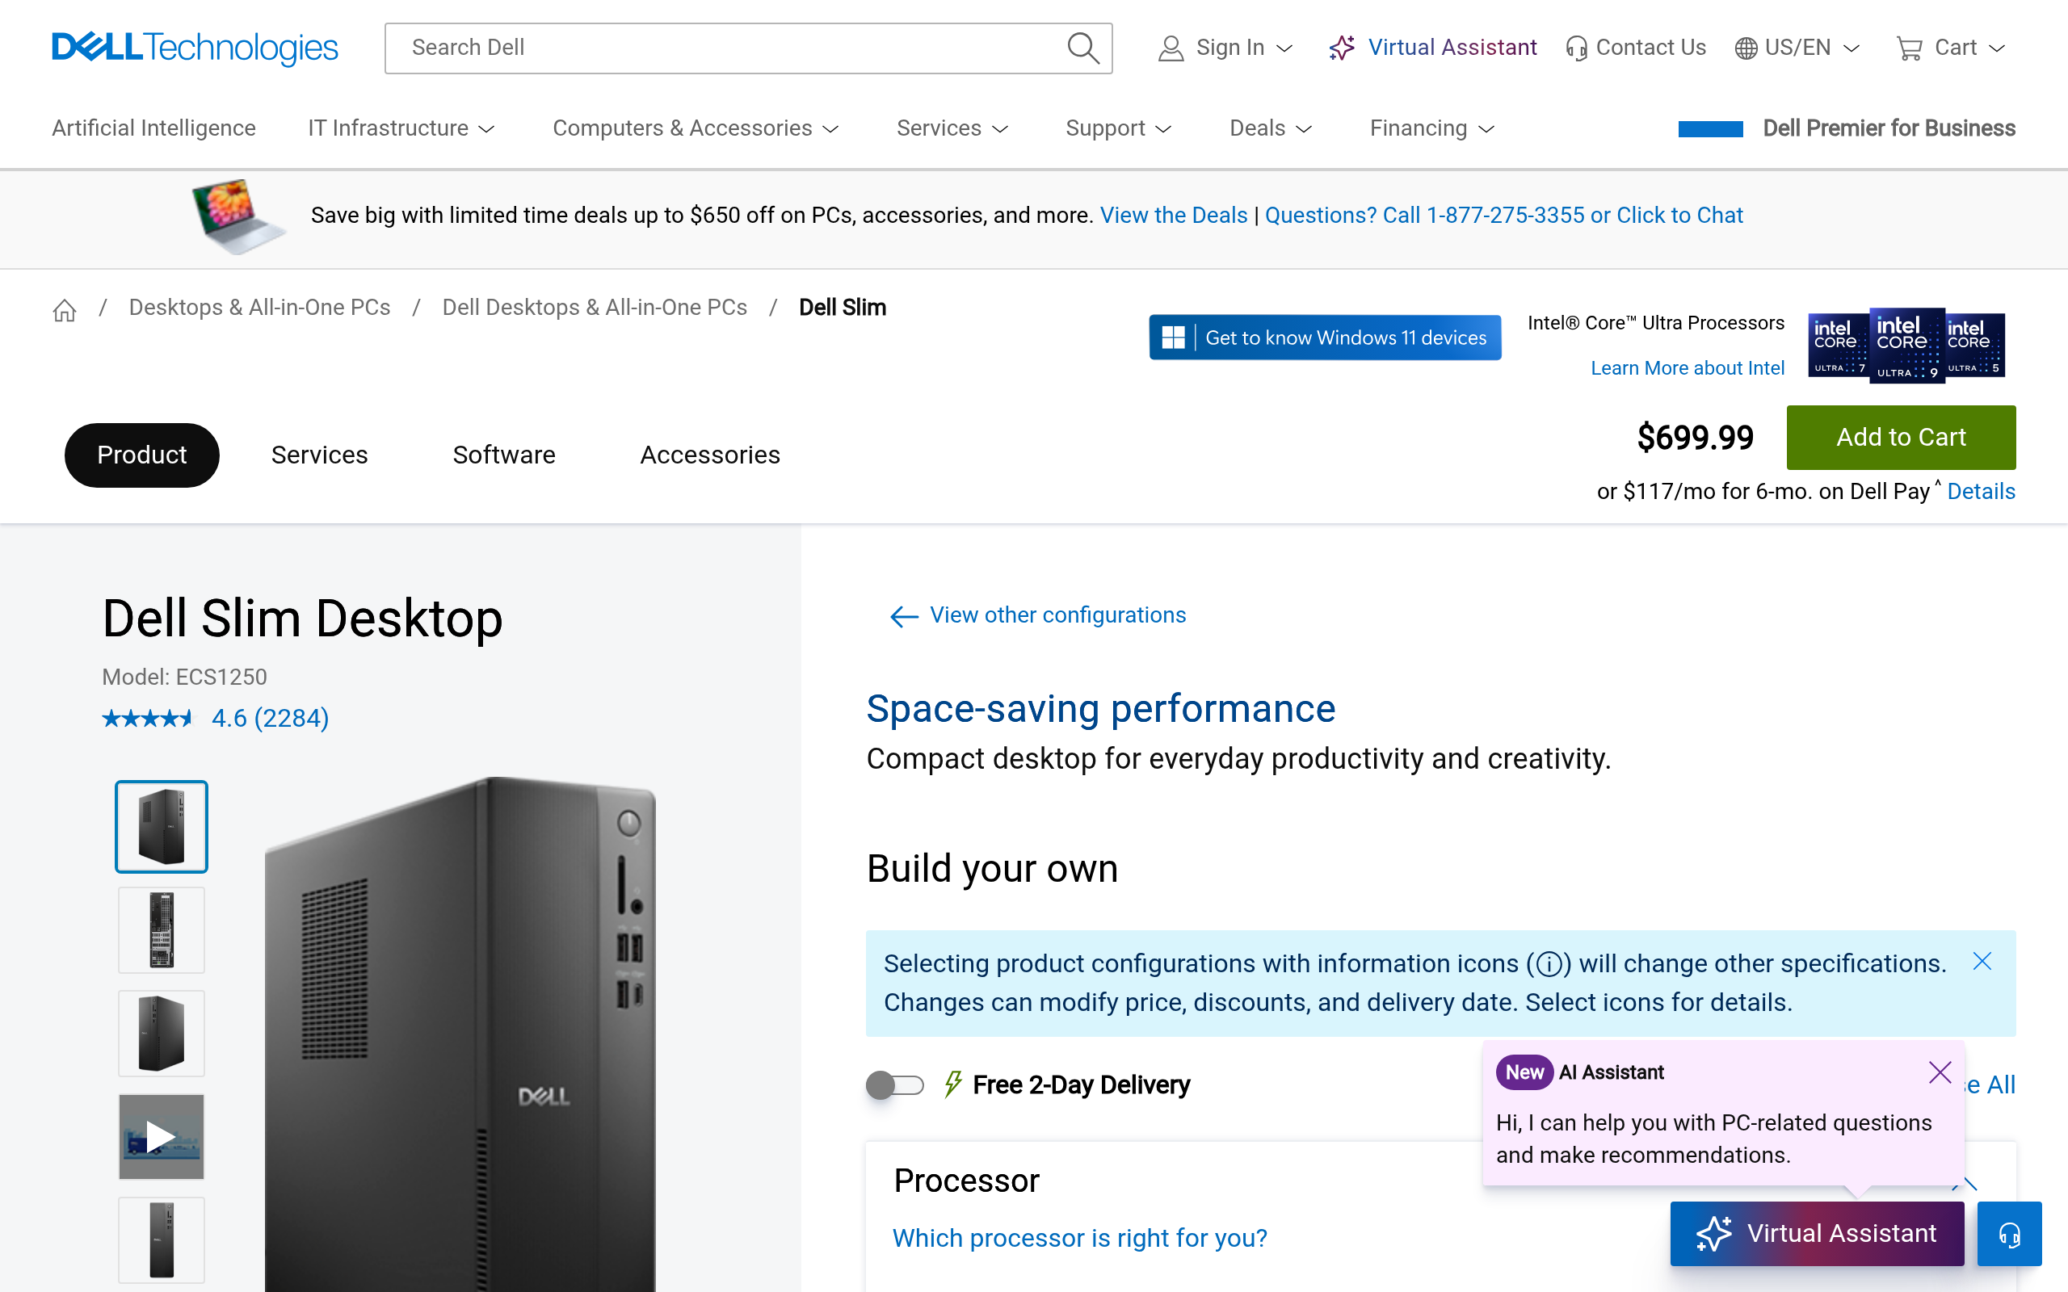
Task: Click the search magnifier icon
Action: pyautogui.click(x=1082, y=48)
